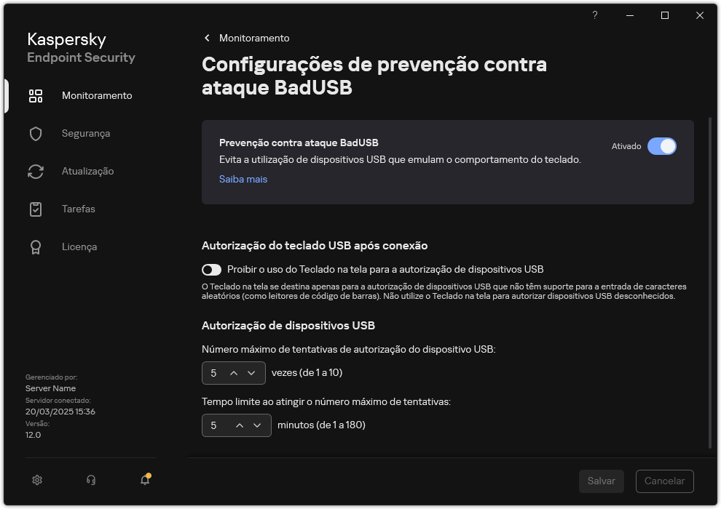
Task: Open notifications via the bell icon
Action: coord(145,480)
